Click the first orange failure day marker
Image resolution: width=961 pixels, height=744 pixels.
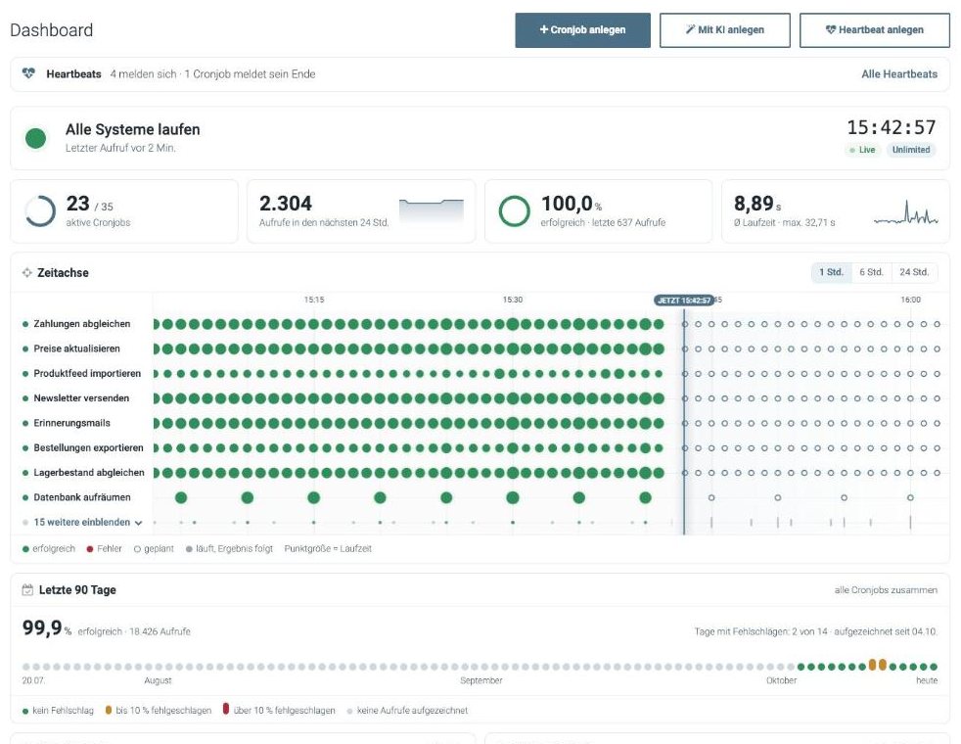[872, 665]
